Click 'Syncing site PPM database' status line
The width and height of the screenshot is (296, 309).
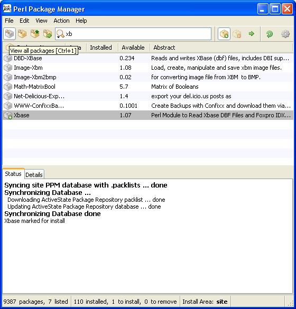click(86, 185)
